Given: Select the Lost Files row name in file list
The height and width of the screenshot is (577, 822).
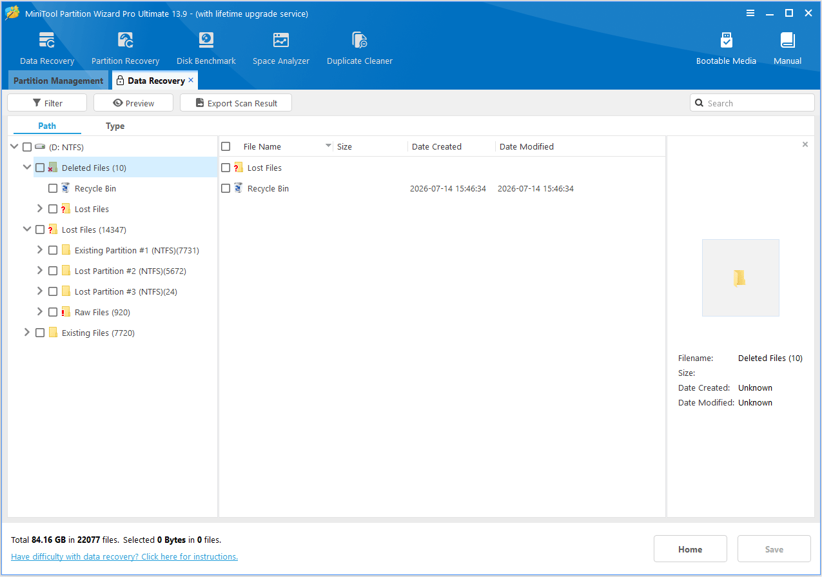Looking at the screenshot, I should click(264, 168).
